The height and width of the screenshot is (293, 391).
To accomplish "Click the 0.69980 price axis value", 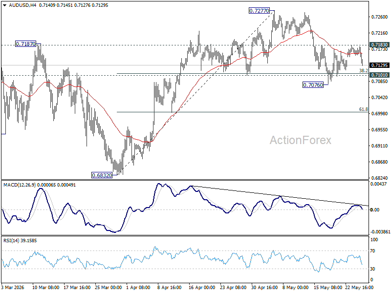I will tap(380, 114).
